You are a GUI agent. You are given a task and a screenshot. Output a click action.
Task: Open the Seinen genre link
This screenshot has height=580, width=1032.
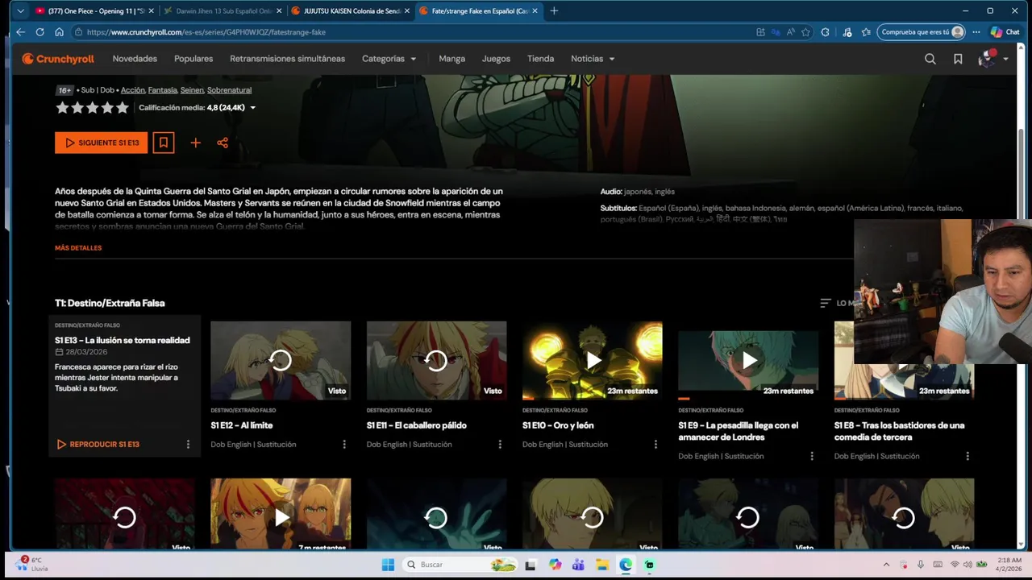[x=192, y=90]
